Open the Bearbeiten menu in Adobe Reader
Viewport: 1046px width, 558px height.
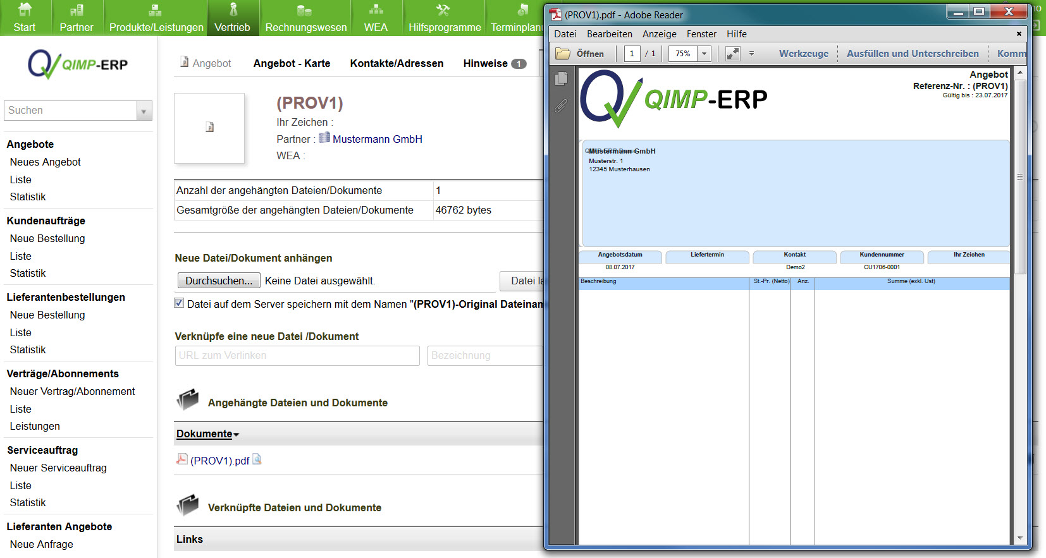(609, 34)
